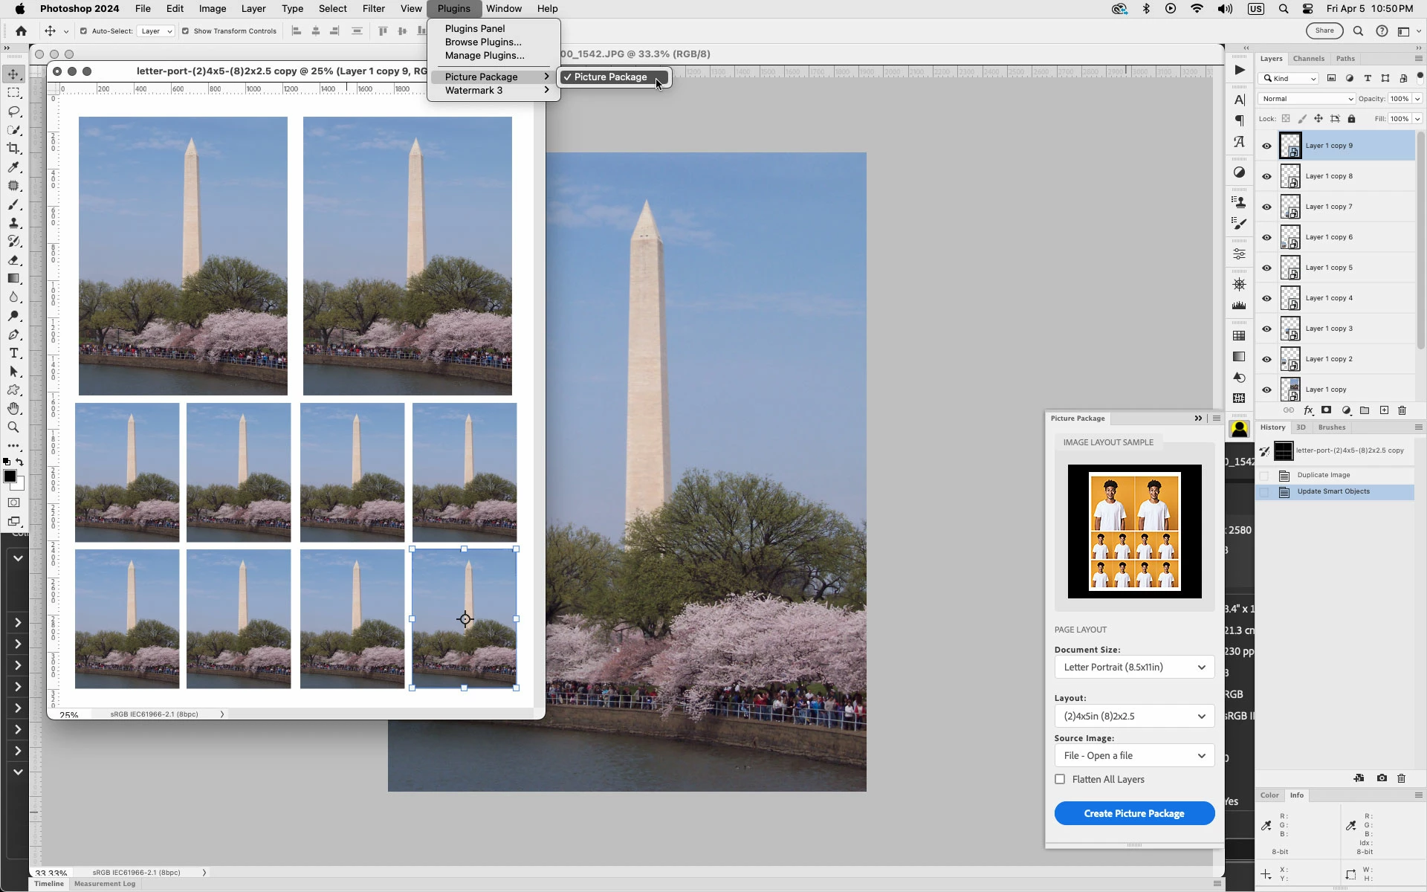Expand the Source Image dropdown
Viewport: 1427px width, 892px height.
click(x=1134, y=755)
